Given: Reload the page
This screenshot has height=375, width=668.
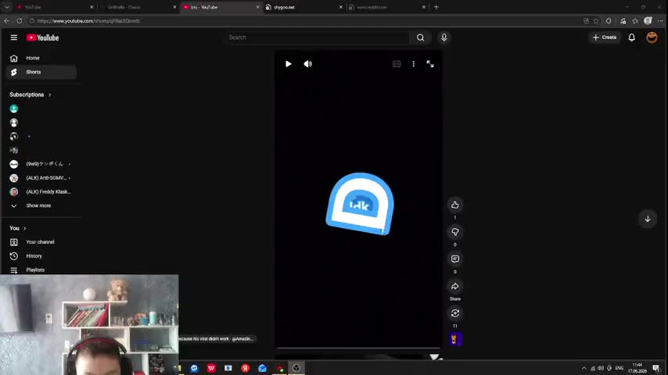Looking at the screenshot, I should (x=20, y=21).
